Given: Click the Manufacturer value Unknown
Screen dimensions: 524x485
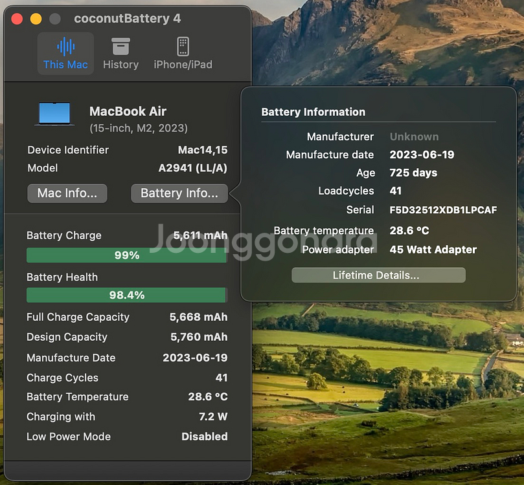Looking at the screenshot, I should click(414, 136).
